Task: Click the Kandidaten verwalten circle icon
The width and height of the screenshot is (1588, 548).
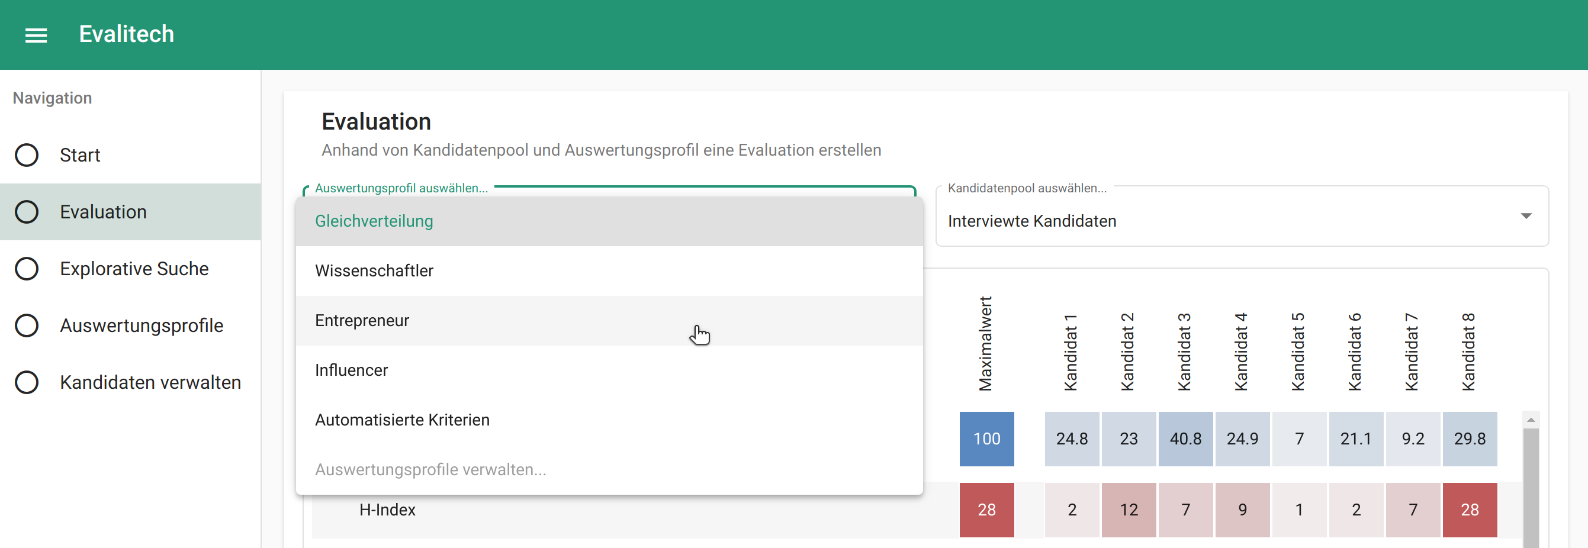Action: click(27, 382)
